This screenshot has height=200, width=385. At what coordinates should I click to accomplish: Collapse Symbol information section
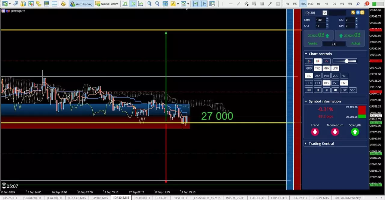pos(306,102)
